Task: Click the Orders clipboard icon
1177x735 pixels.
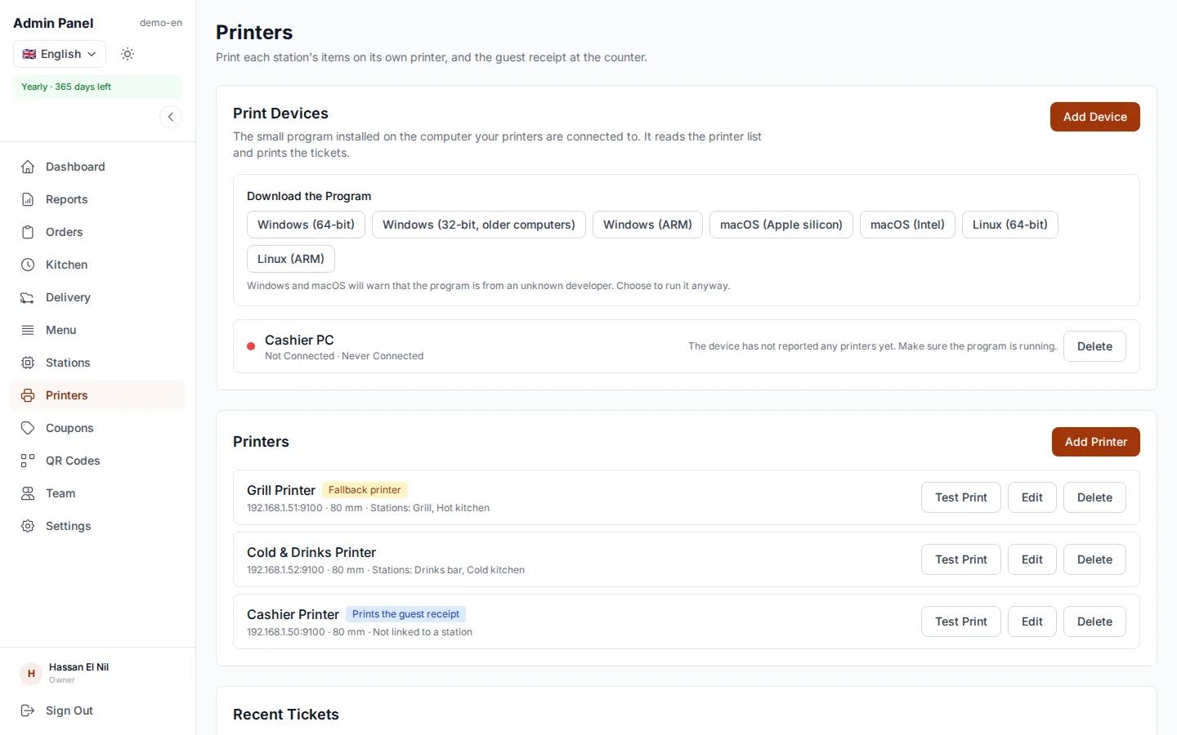Action: 28,232
